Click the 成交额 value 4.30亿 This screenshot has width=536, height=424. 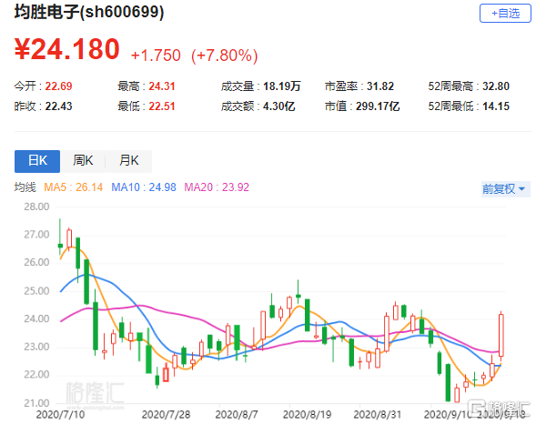click(279, 106)
